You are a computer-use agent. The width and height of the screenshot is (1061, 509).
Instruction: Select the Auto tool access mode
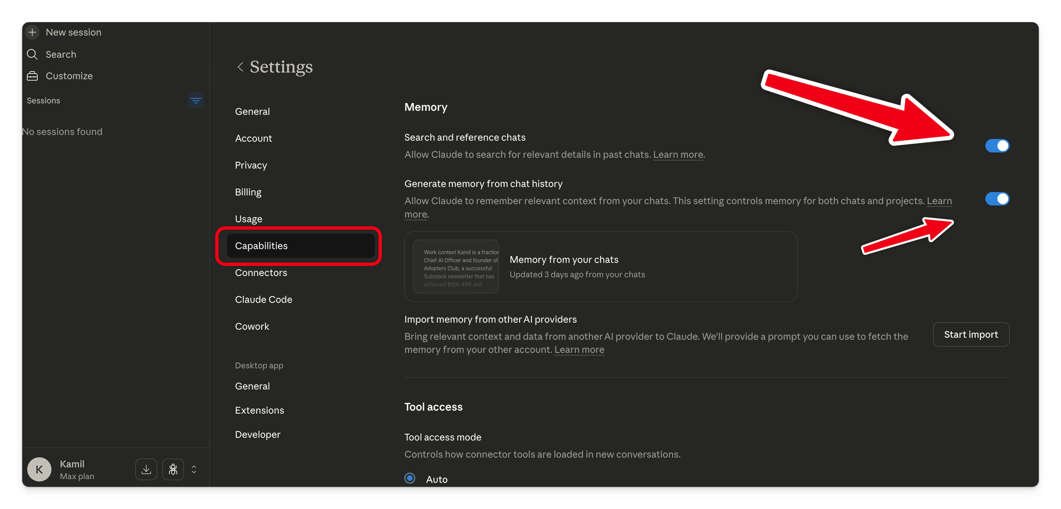point(410,478)
